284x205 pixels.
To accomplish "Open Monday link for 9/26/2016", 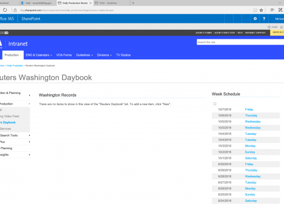I will click(x=250, y=189).
